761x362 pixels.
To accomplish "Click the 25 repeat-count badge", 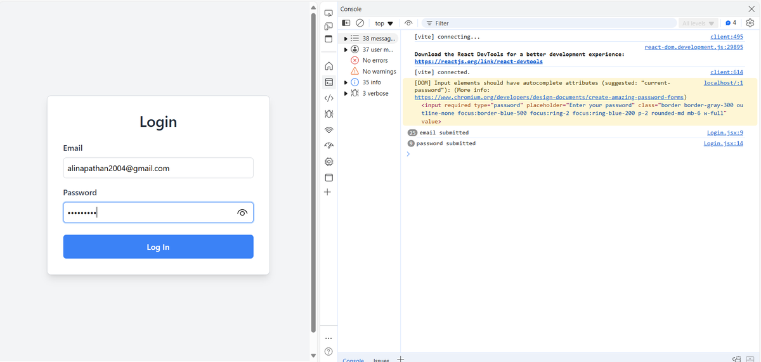I will 412,133.
